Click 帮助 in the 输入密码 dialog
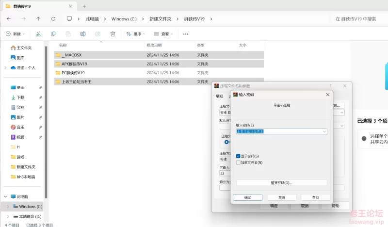Screen dimensions: 388x227 click(x=316, y=197)
